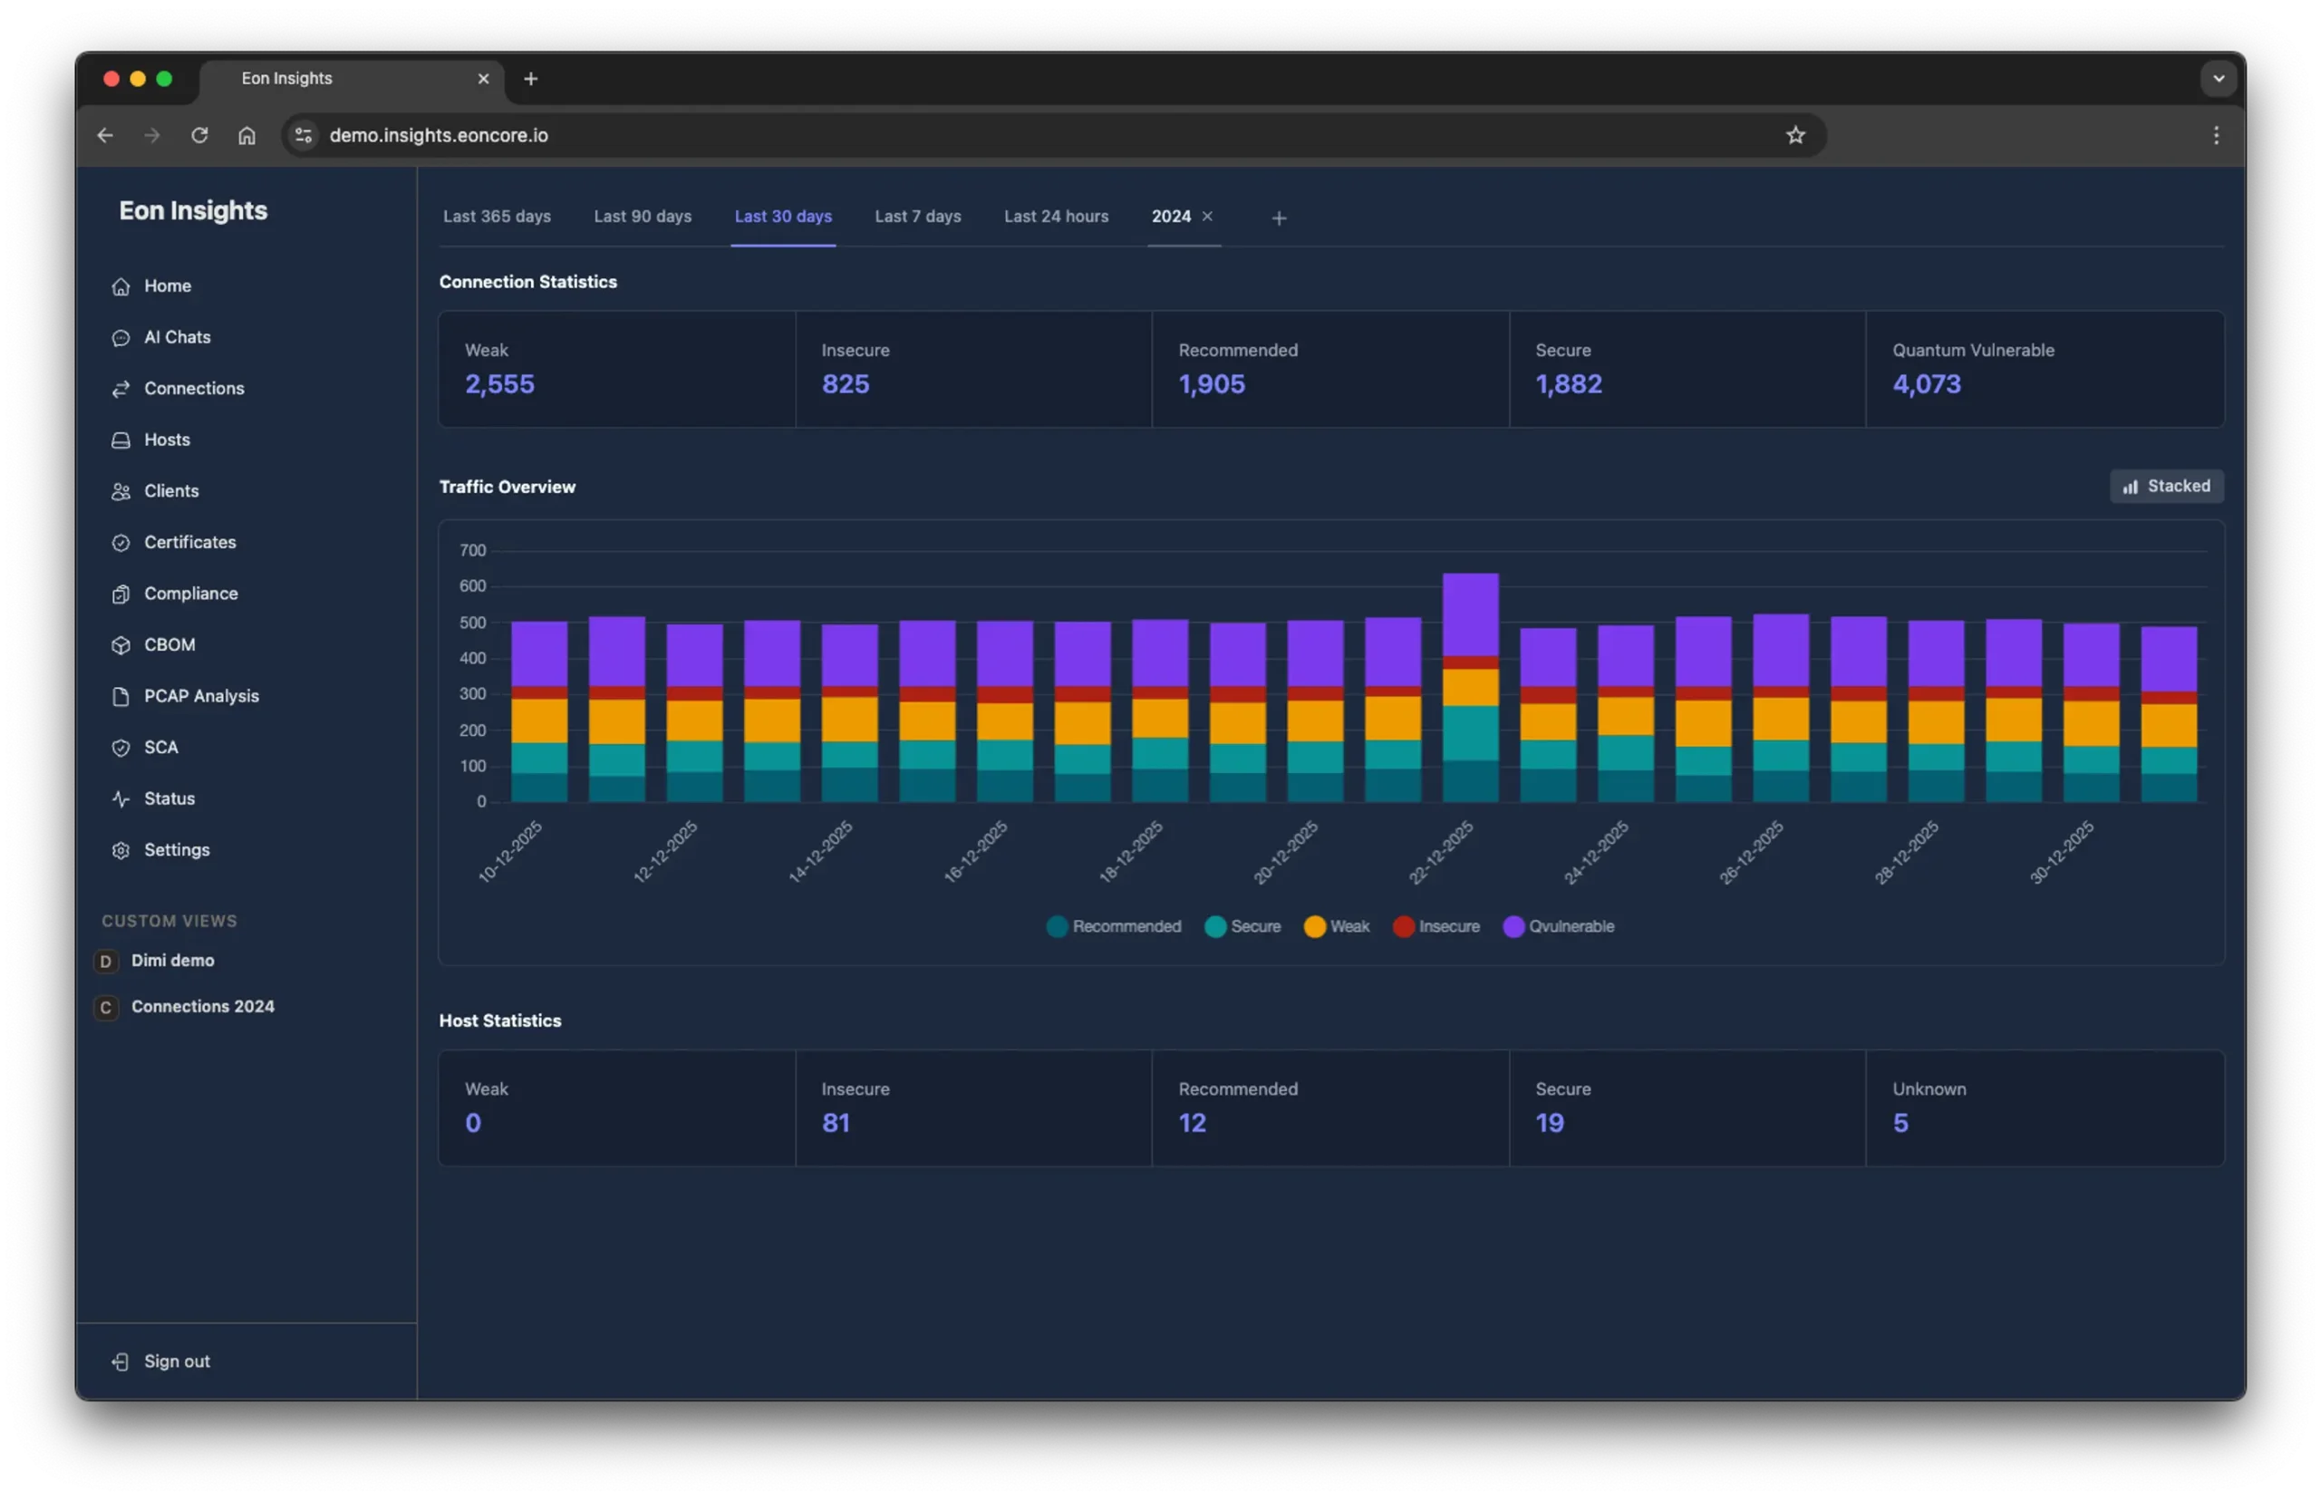Add a new time range tab
The image size is (2320, 1499).
[1279, 218]
